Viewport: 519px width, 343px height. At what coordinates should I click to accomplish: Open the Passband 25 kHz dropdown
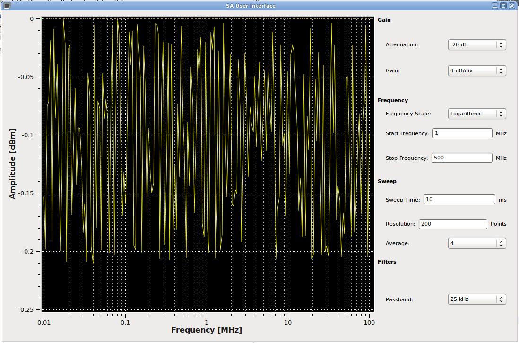click(x=476, y=299)
